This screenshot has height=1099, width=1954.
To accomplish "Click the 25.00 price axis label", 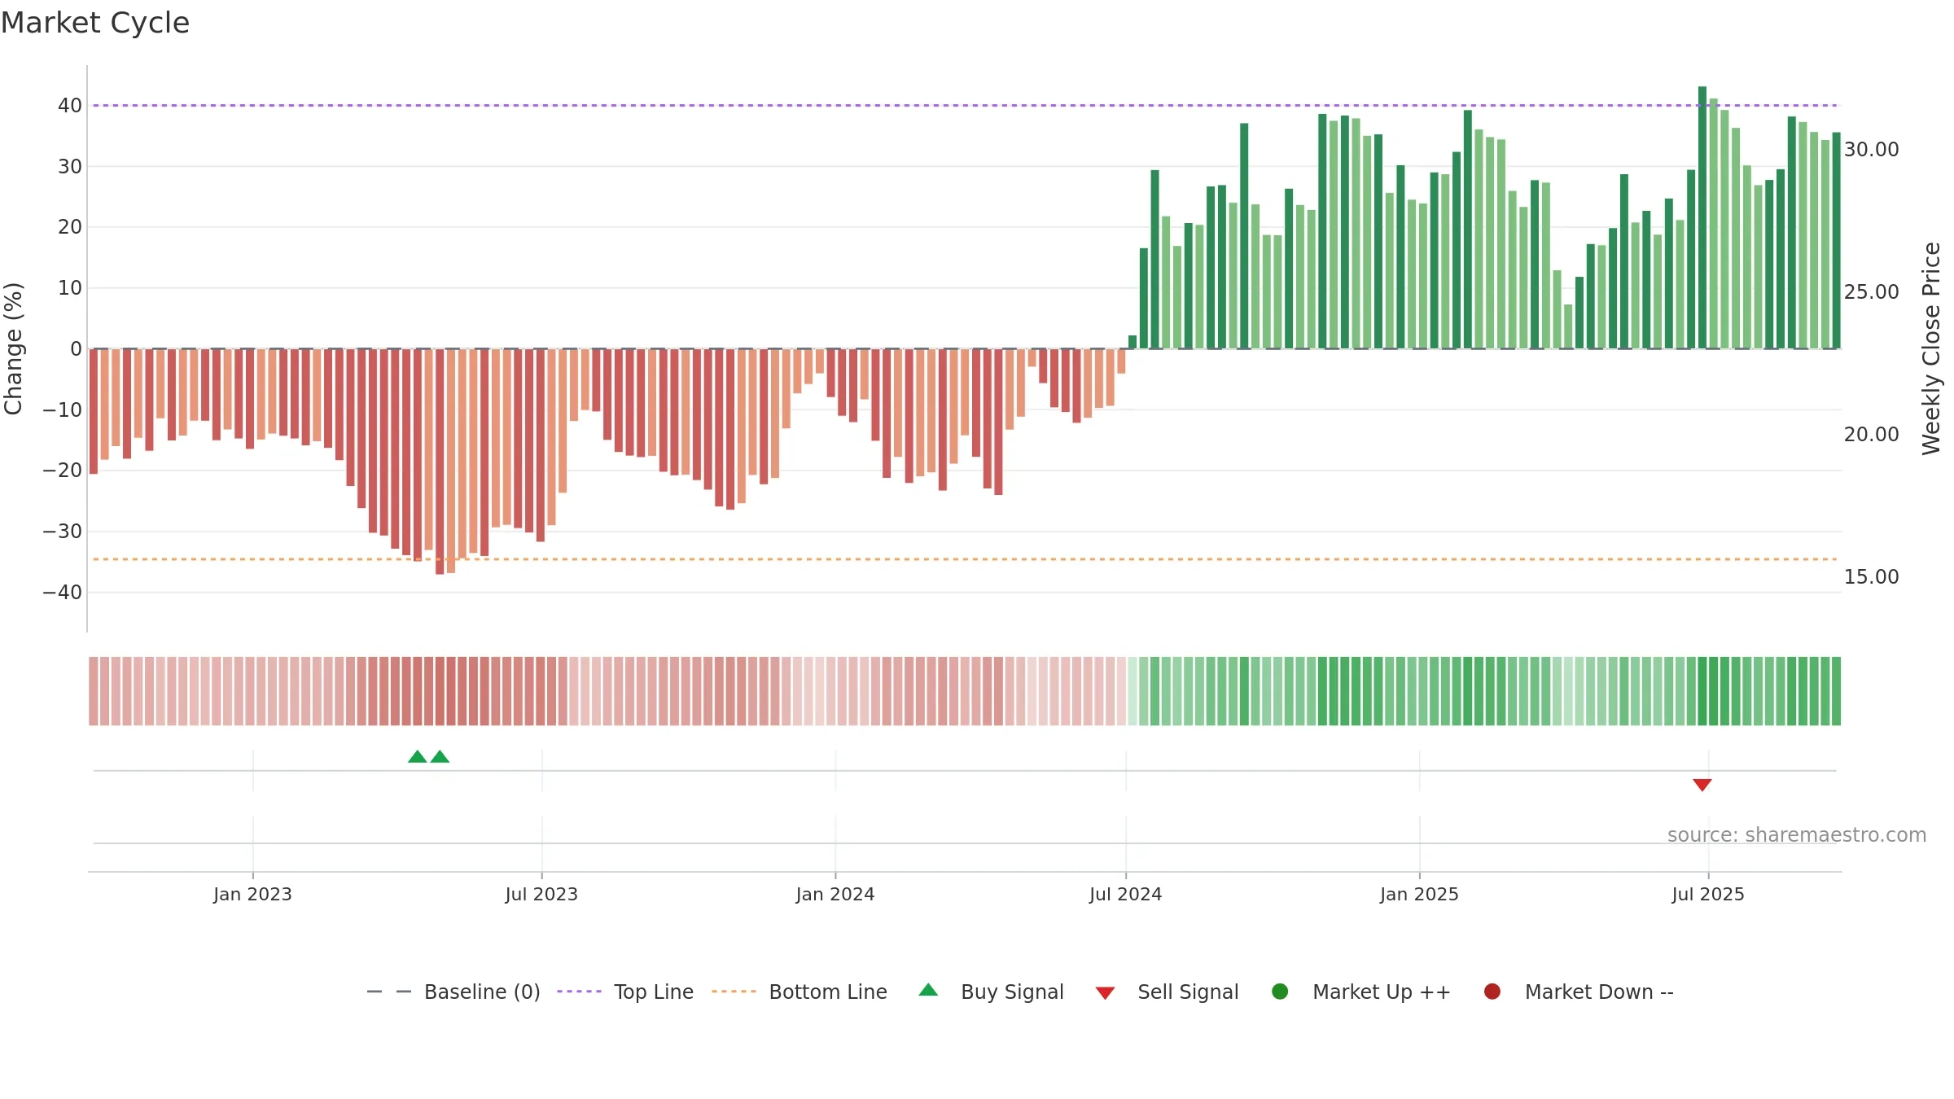I will [1871, 292].
